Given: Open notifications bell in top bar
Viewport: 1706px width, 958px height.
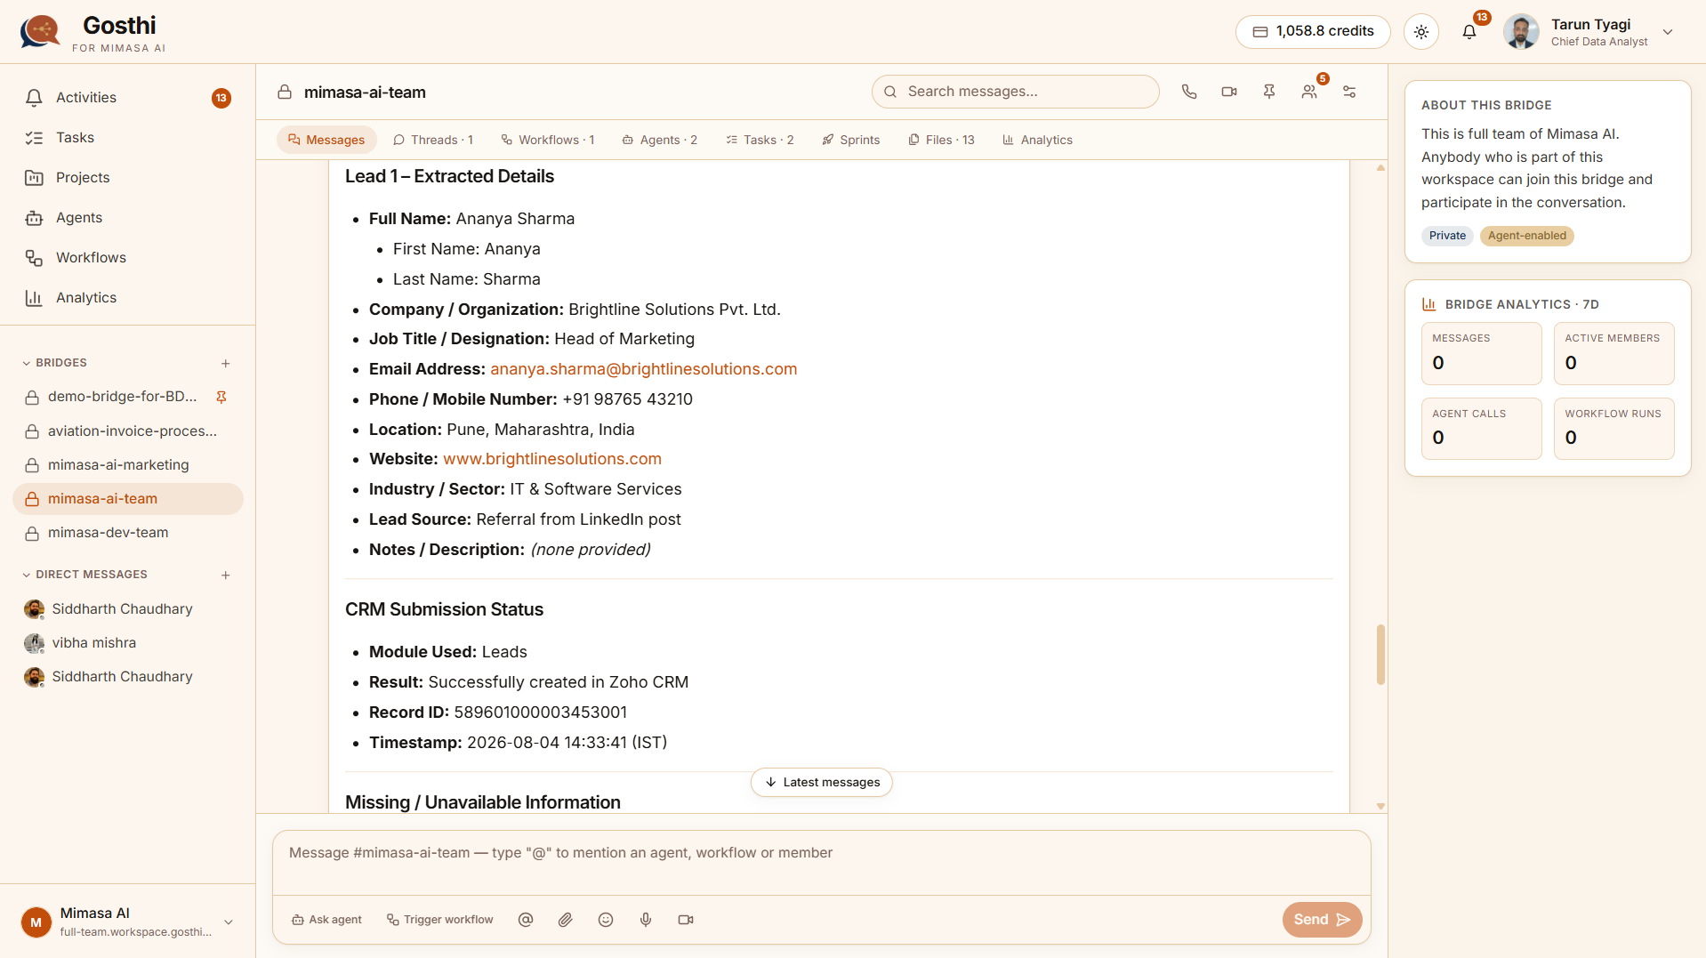Looking at the screenshot, I should tap(1469, 32).
